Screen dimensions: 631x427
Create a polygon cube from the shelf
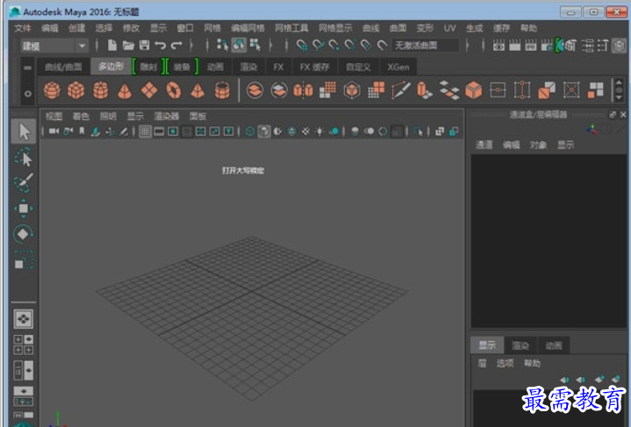76,90
